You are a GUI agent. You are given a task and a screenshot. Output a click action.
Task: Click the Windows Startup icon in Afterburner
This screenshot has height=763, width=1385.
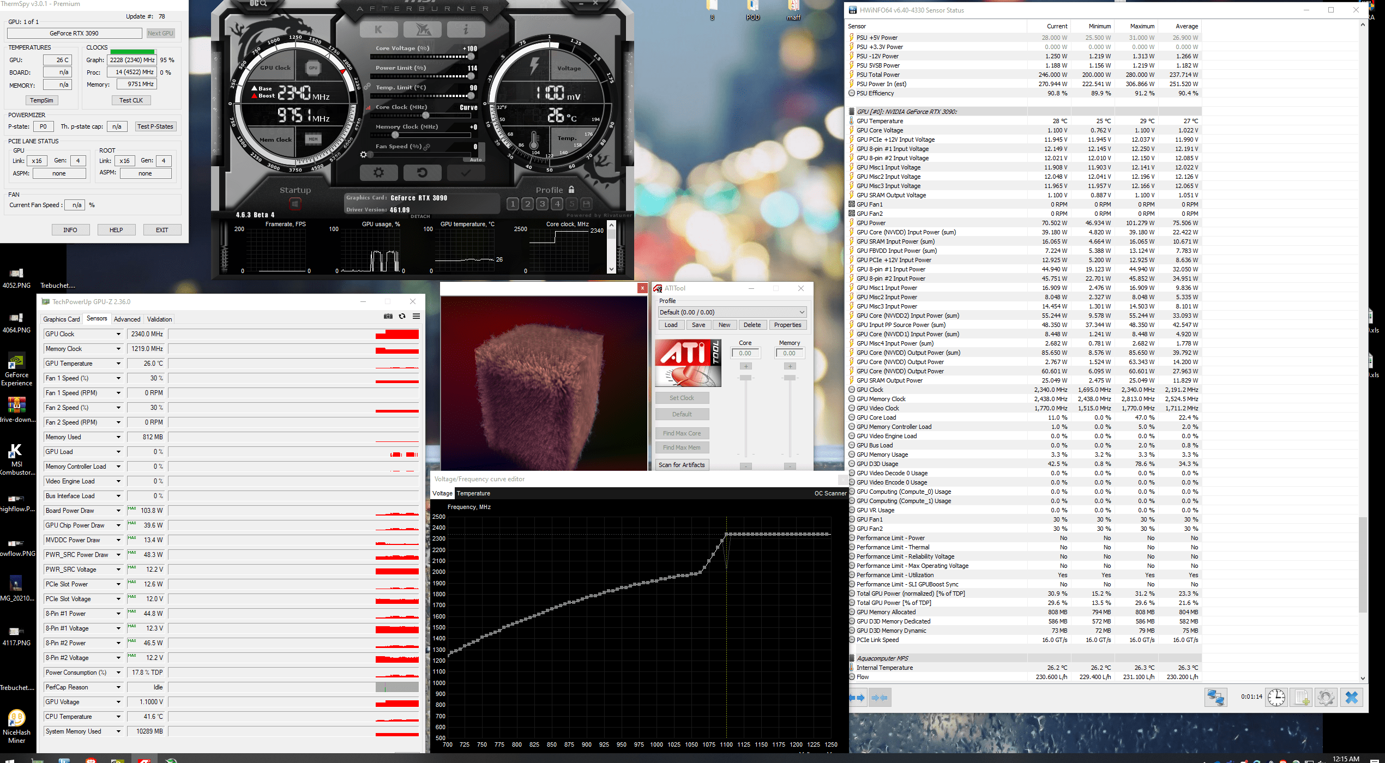pos(295,204)
